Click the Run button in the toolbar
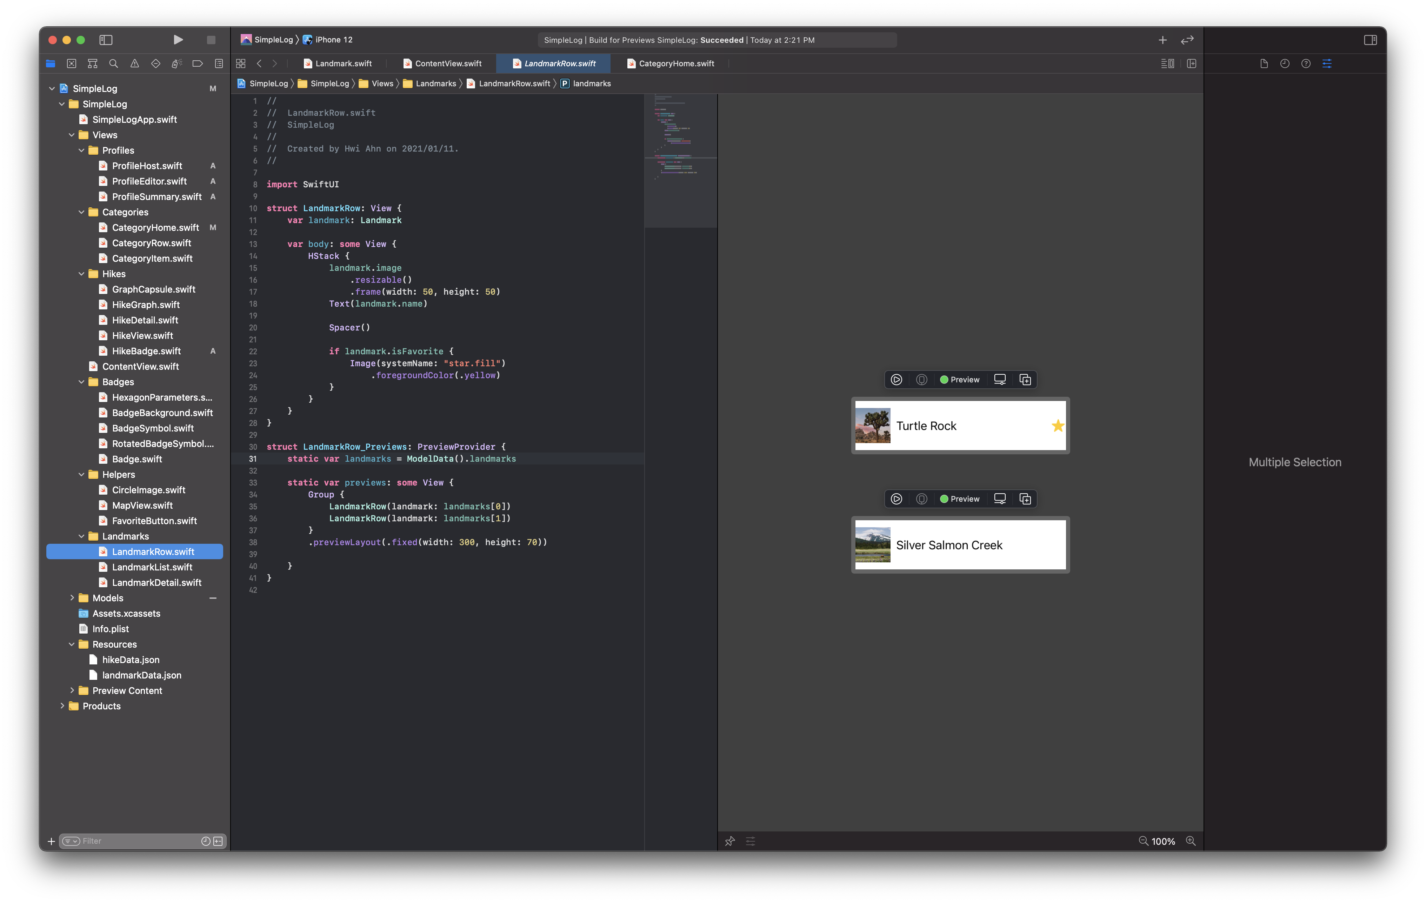 pyautogui.click(x=178, y=40)
